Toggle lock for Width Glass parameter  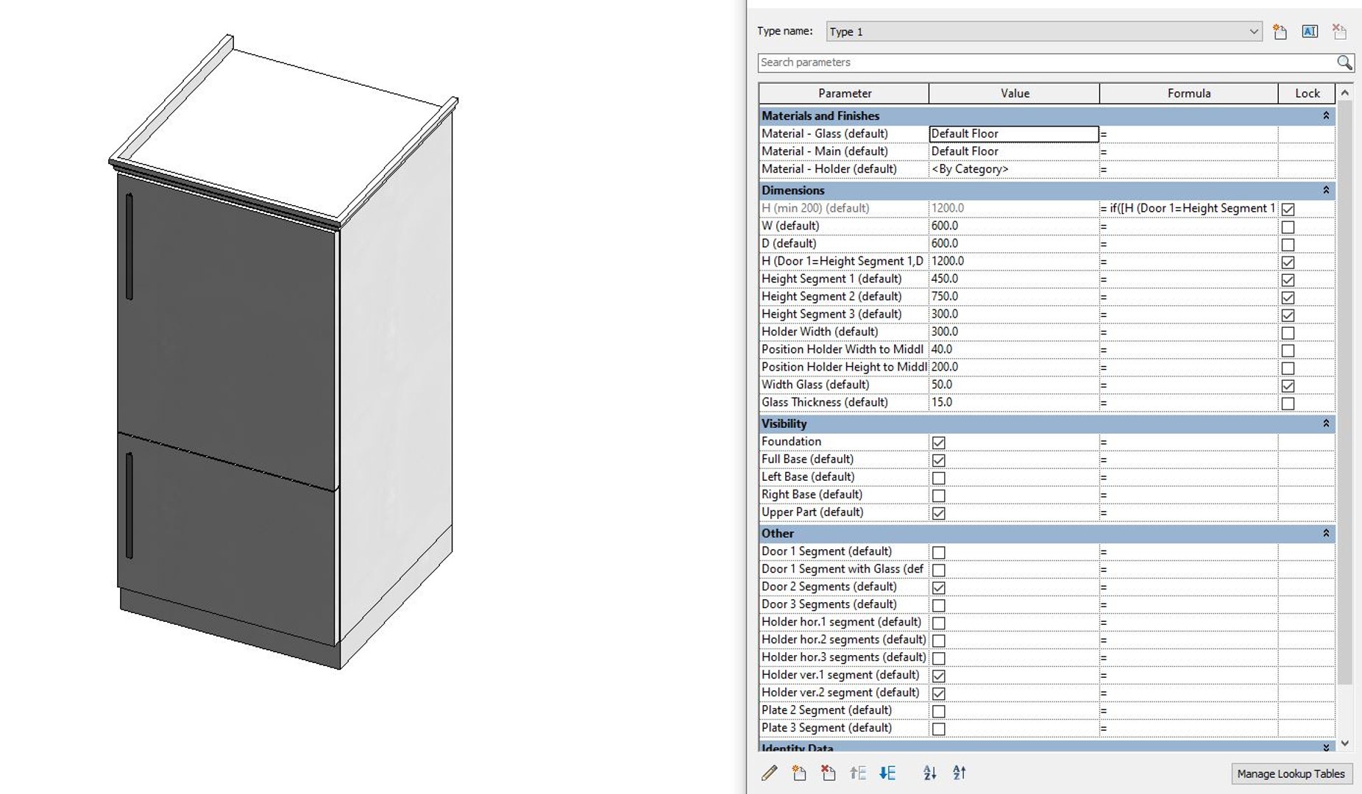tap(1288, 385)
